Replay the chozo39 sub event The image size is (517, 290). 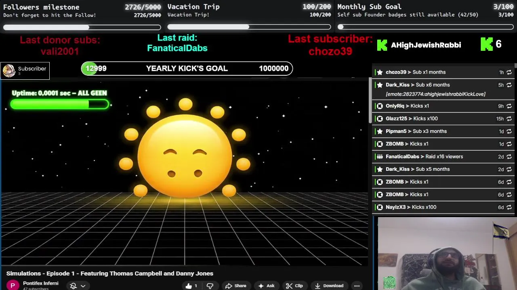[509, 72]
